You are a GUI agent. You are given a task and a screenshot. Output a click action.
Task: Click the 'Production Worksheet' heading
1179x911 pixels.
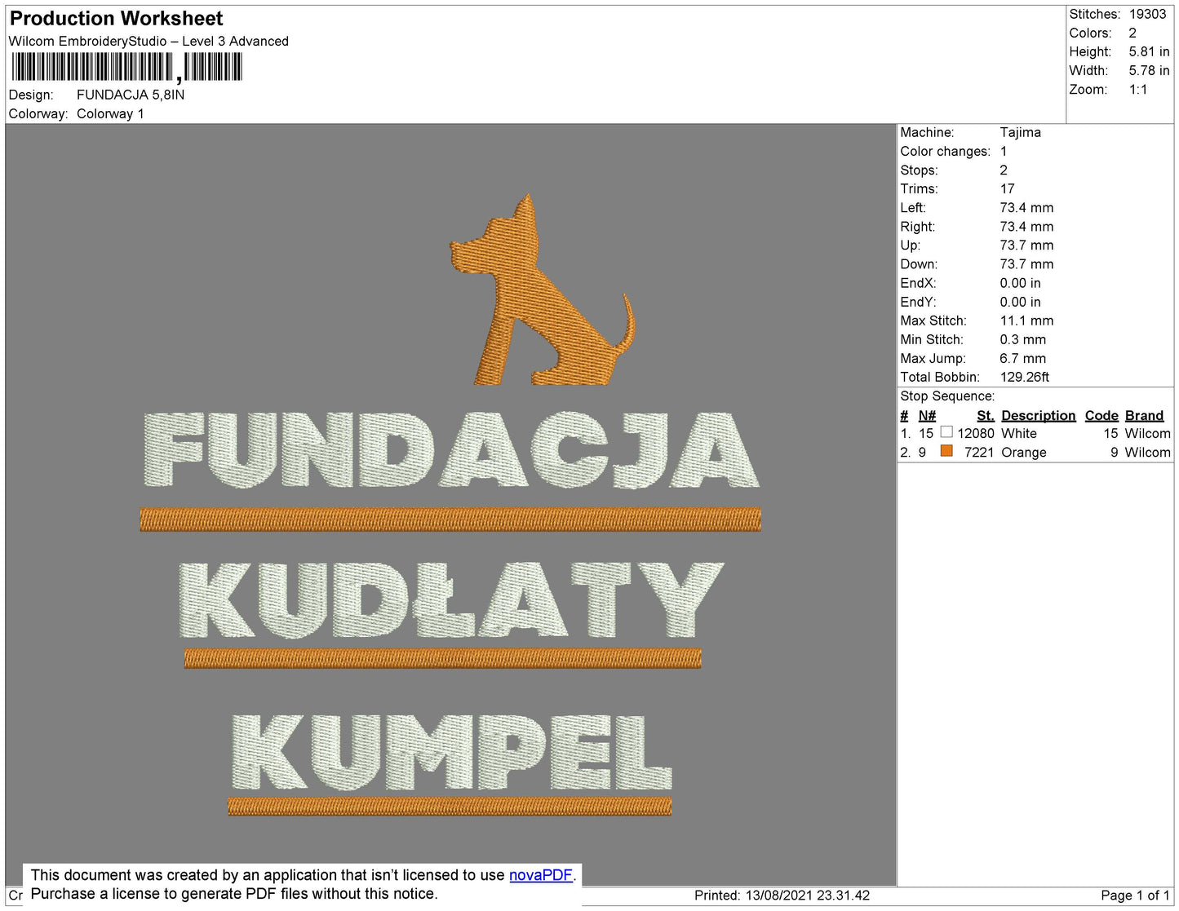[x=116, y=19]
